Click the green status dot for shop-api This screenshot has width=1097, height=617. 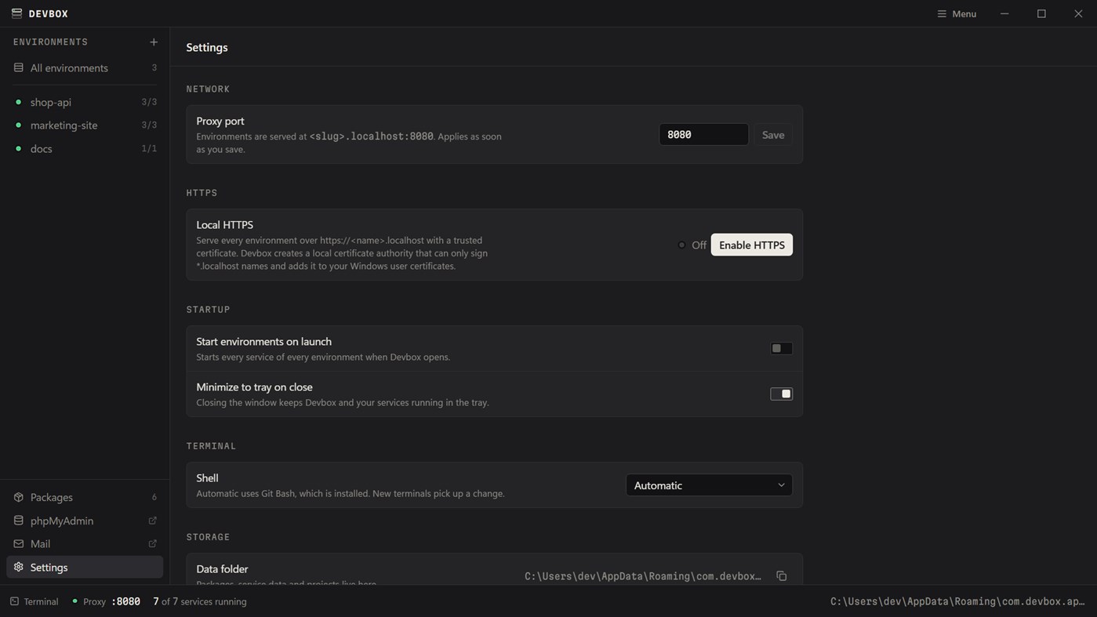pyautogui.click(x=18, y=102)
